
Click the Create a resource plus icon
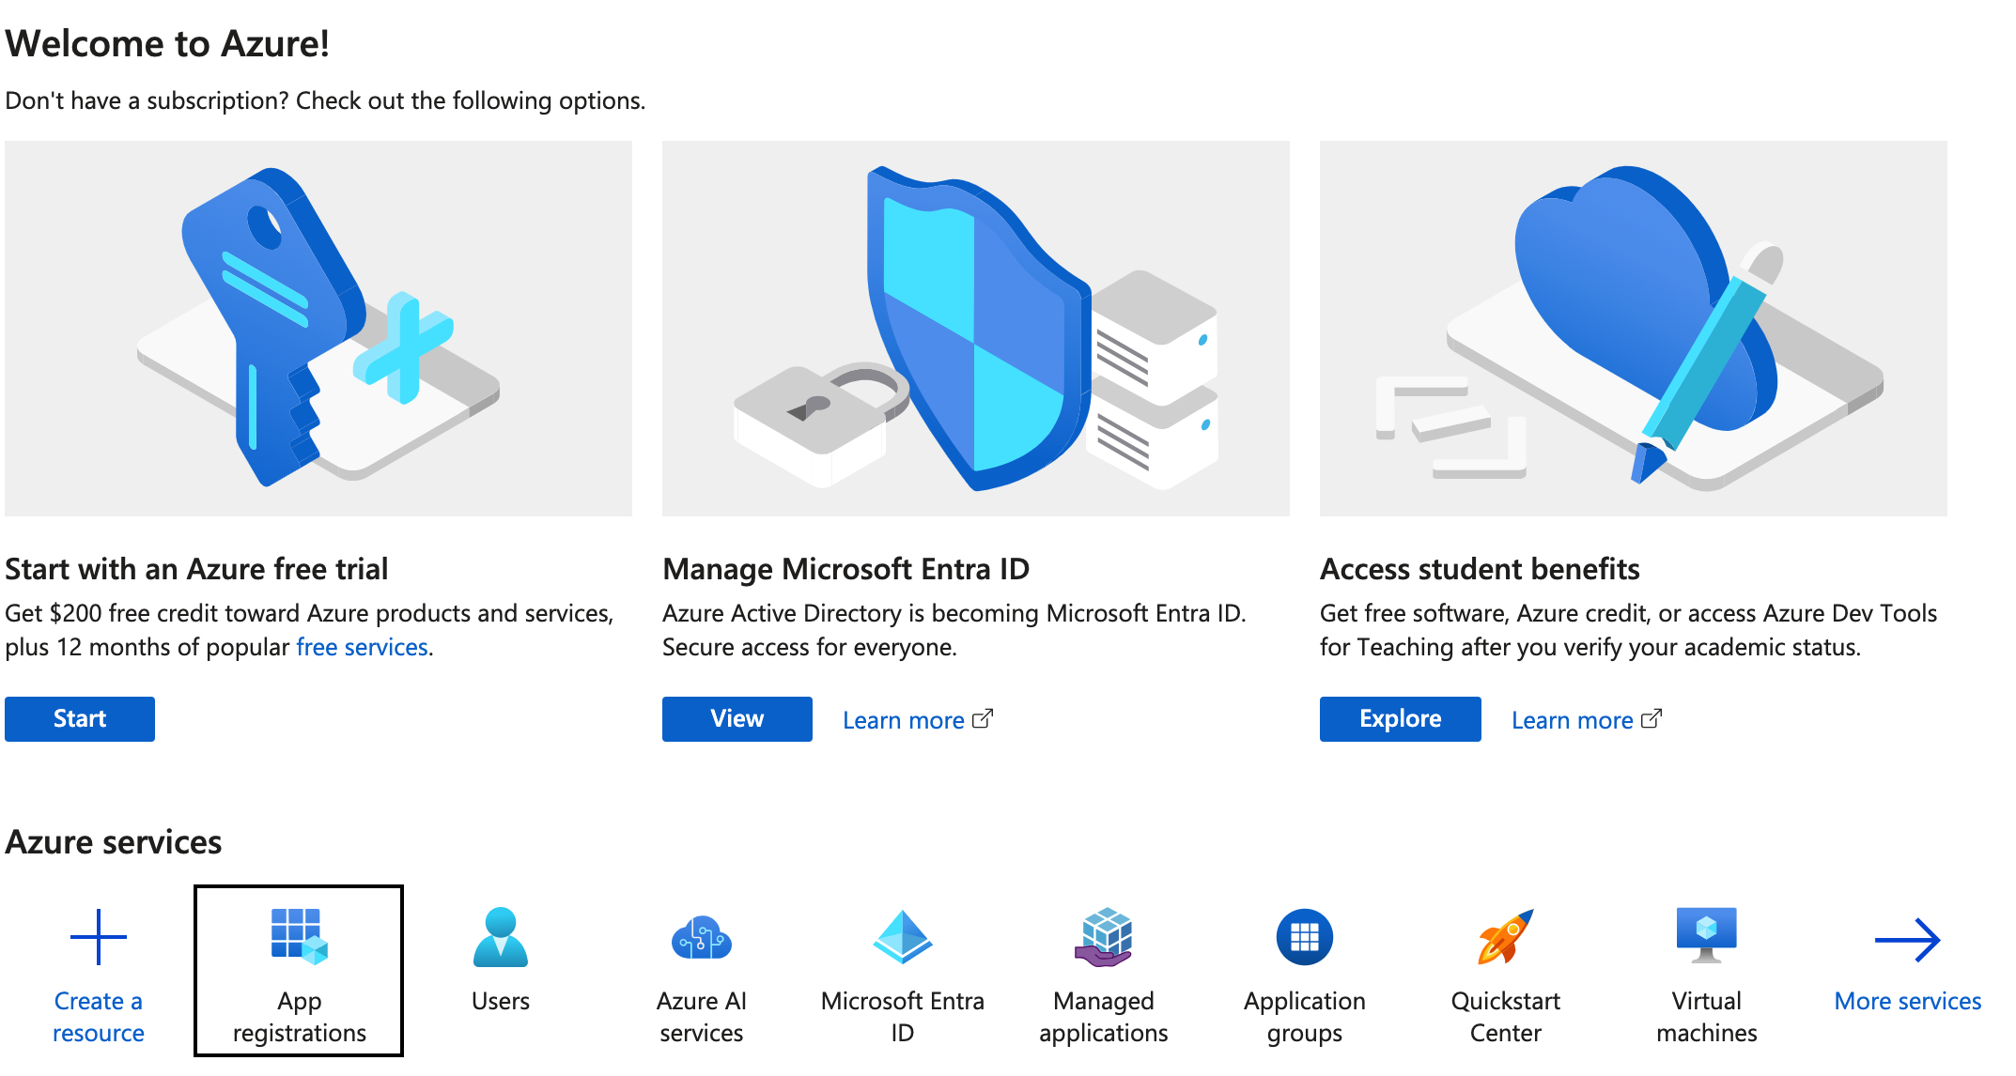point(99,937)
